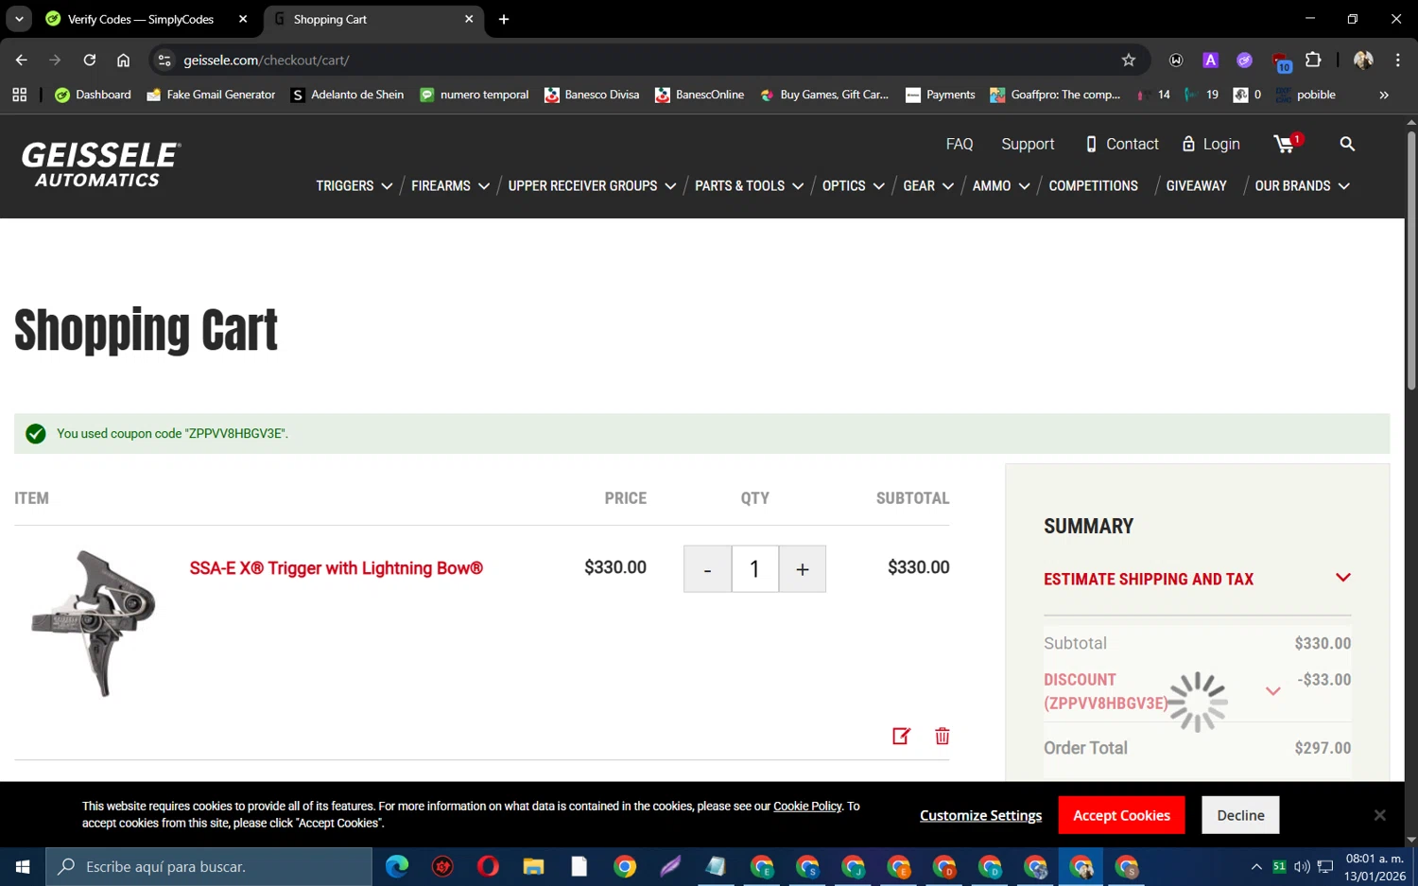Open the Fake Gmail Generator bookmark
Screen dimensions: 1418x886
(211, 95)
